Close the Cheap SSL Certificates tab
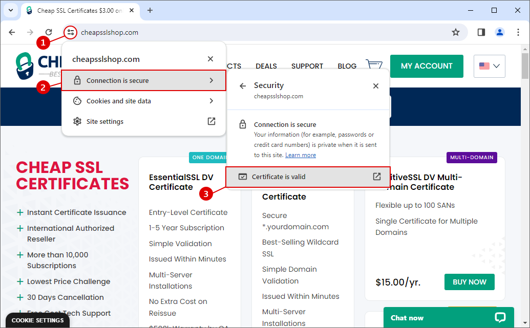 (x=132, y=10)
